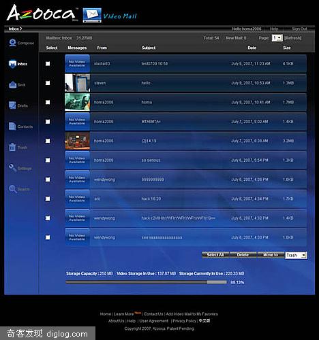Open the Drafts folder icon
Viewport: 319px width, 340px height.
pyautogui.click(x=12, y=105)
